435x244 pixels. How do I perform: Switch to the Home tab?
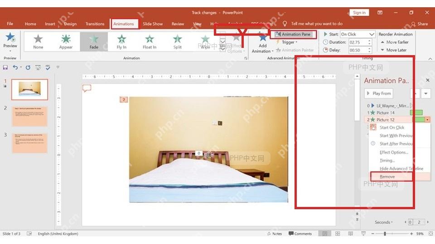[30, 24]
